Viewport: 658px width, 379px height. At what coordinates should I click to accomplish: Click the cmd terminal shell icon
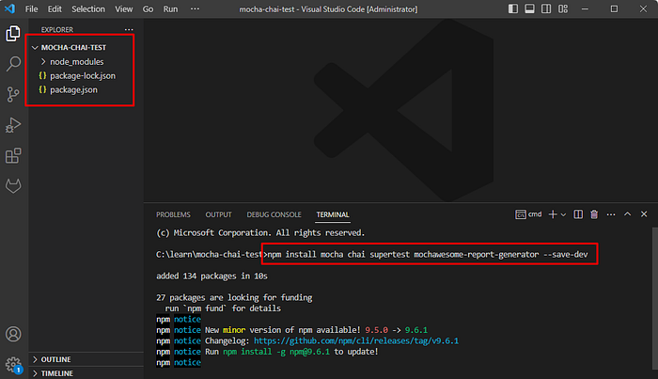pyautogui.click(x=521, y=214)
